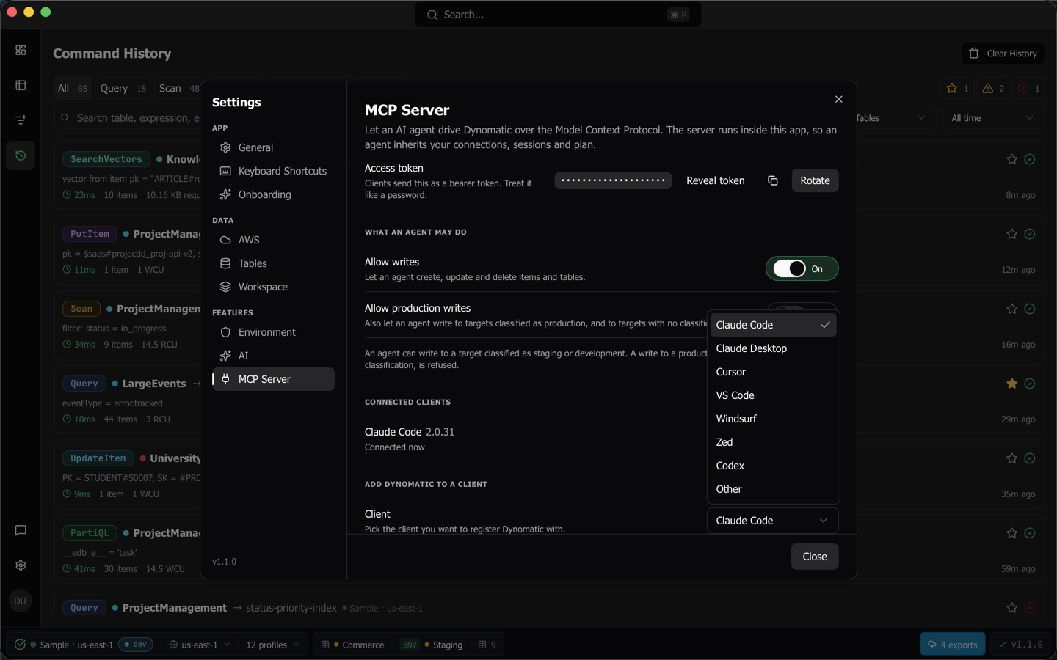Close the Settings dialog with the Close button
Screen dimensions: 1057x660
pos(815,557)
